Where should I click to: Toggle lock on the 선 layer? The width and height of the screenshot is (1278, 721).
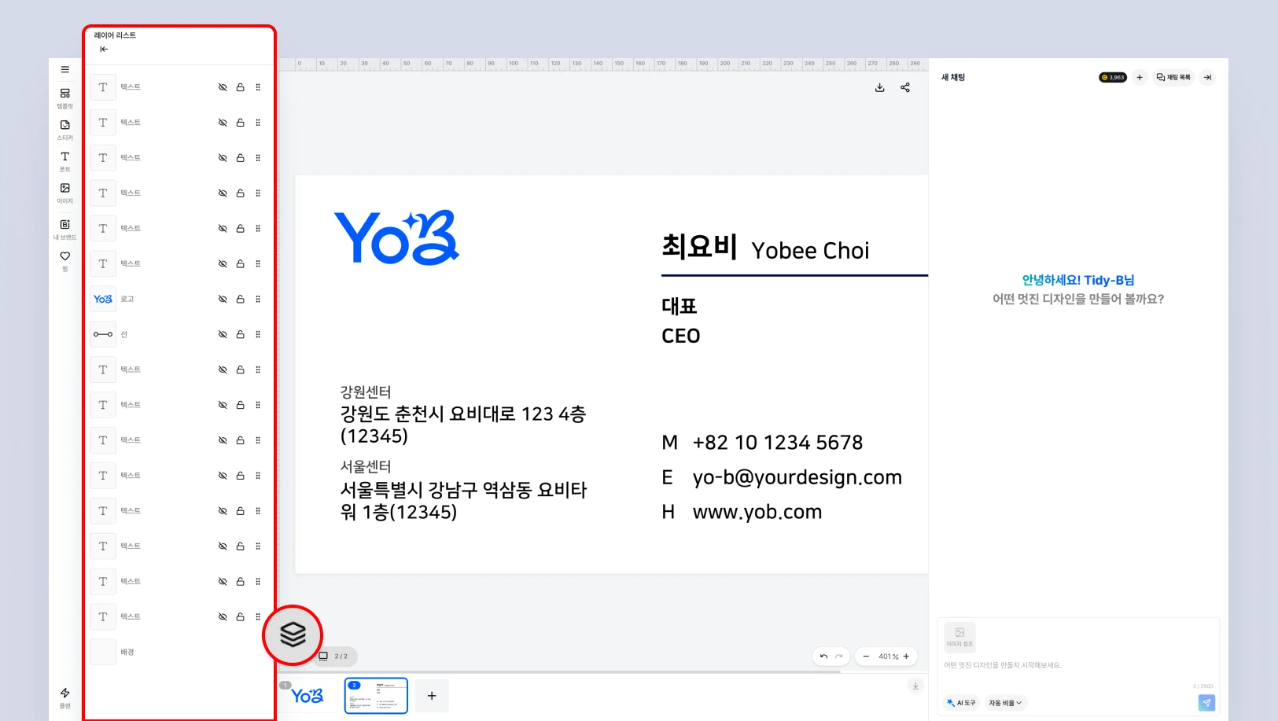click(x=241, y=334)
